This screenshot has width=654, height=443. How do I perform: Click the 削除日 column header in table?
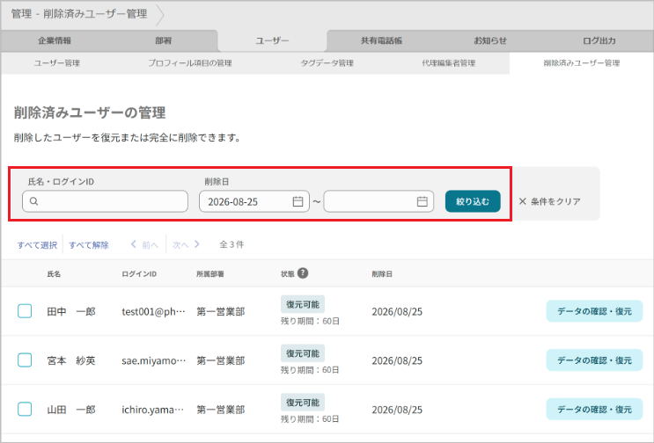(382, 274)
